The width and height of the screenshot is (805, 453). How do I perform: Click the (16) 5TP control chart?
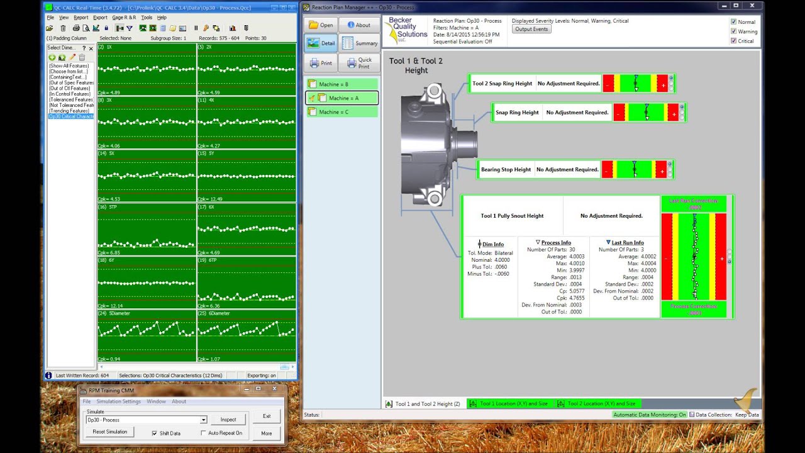147,229
